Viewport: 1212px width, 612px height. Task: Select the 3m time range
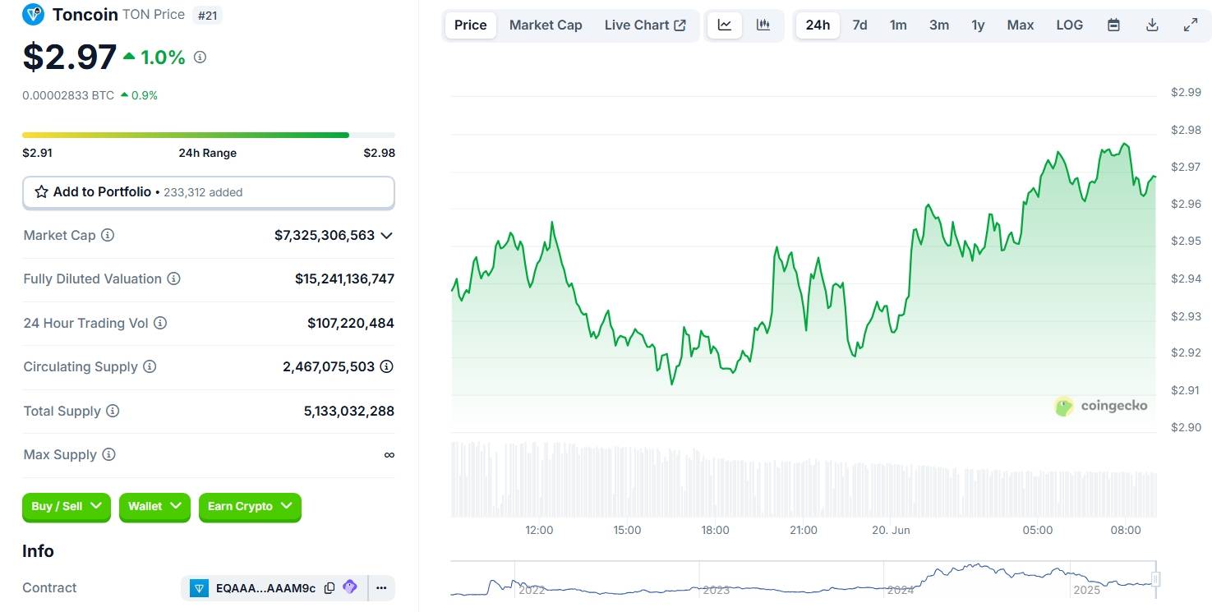pos(939,25)
